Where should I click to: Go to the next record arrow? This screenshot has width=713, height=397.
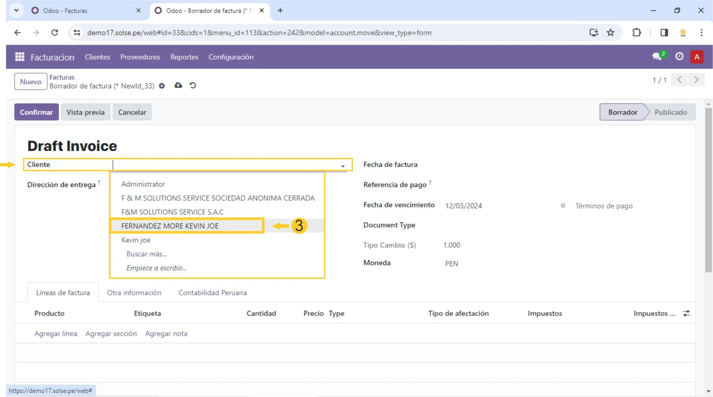point(696,80)
